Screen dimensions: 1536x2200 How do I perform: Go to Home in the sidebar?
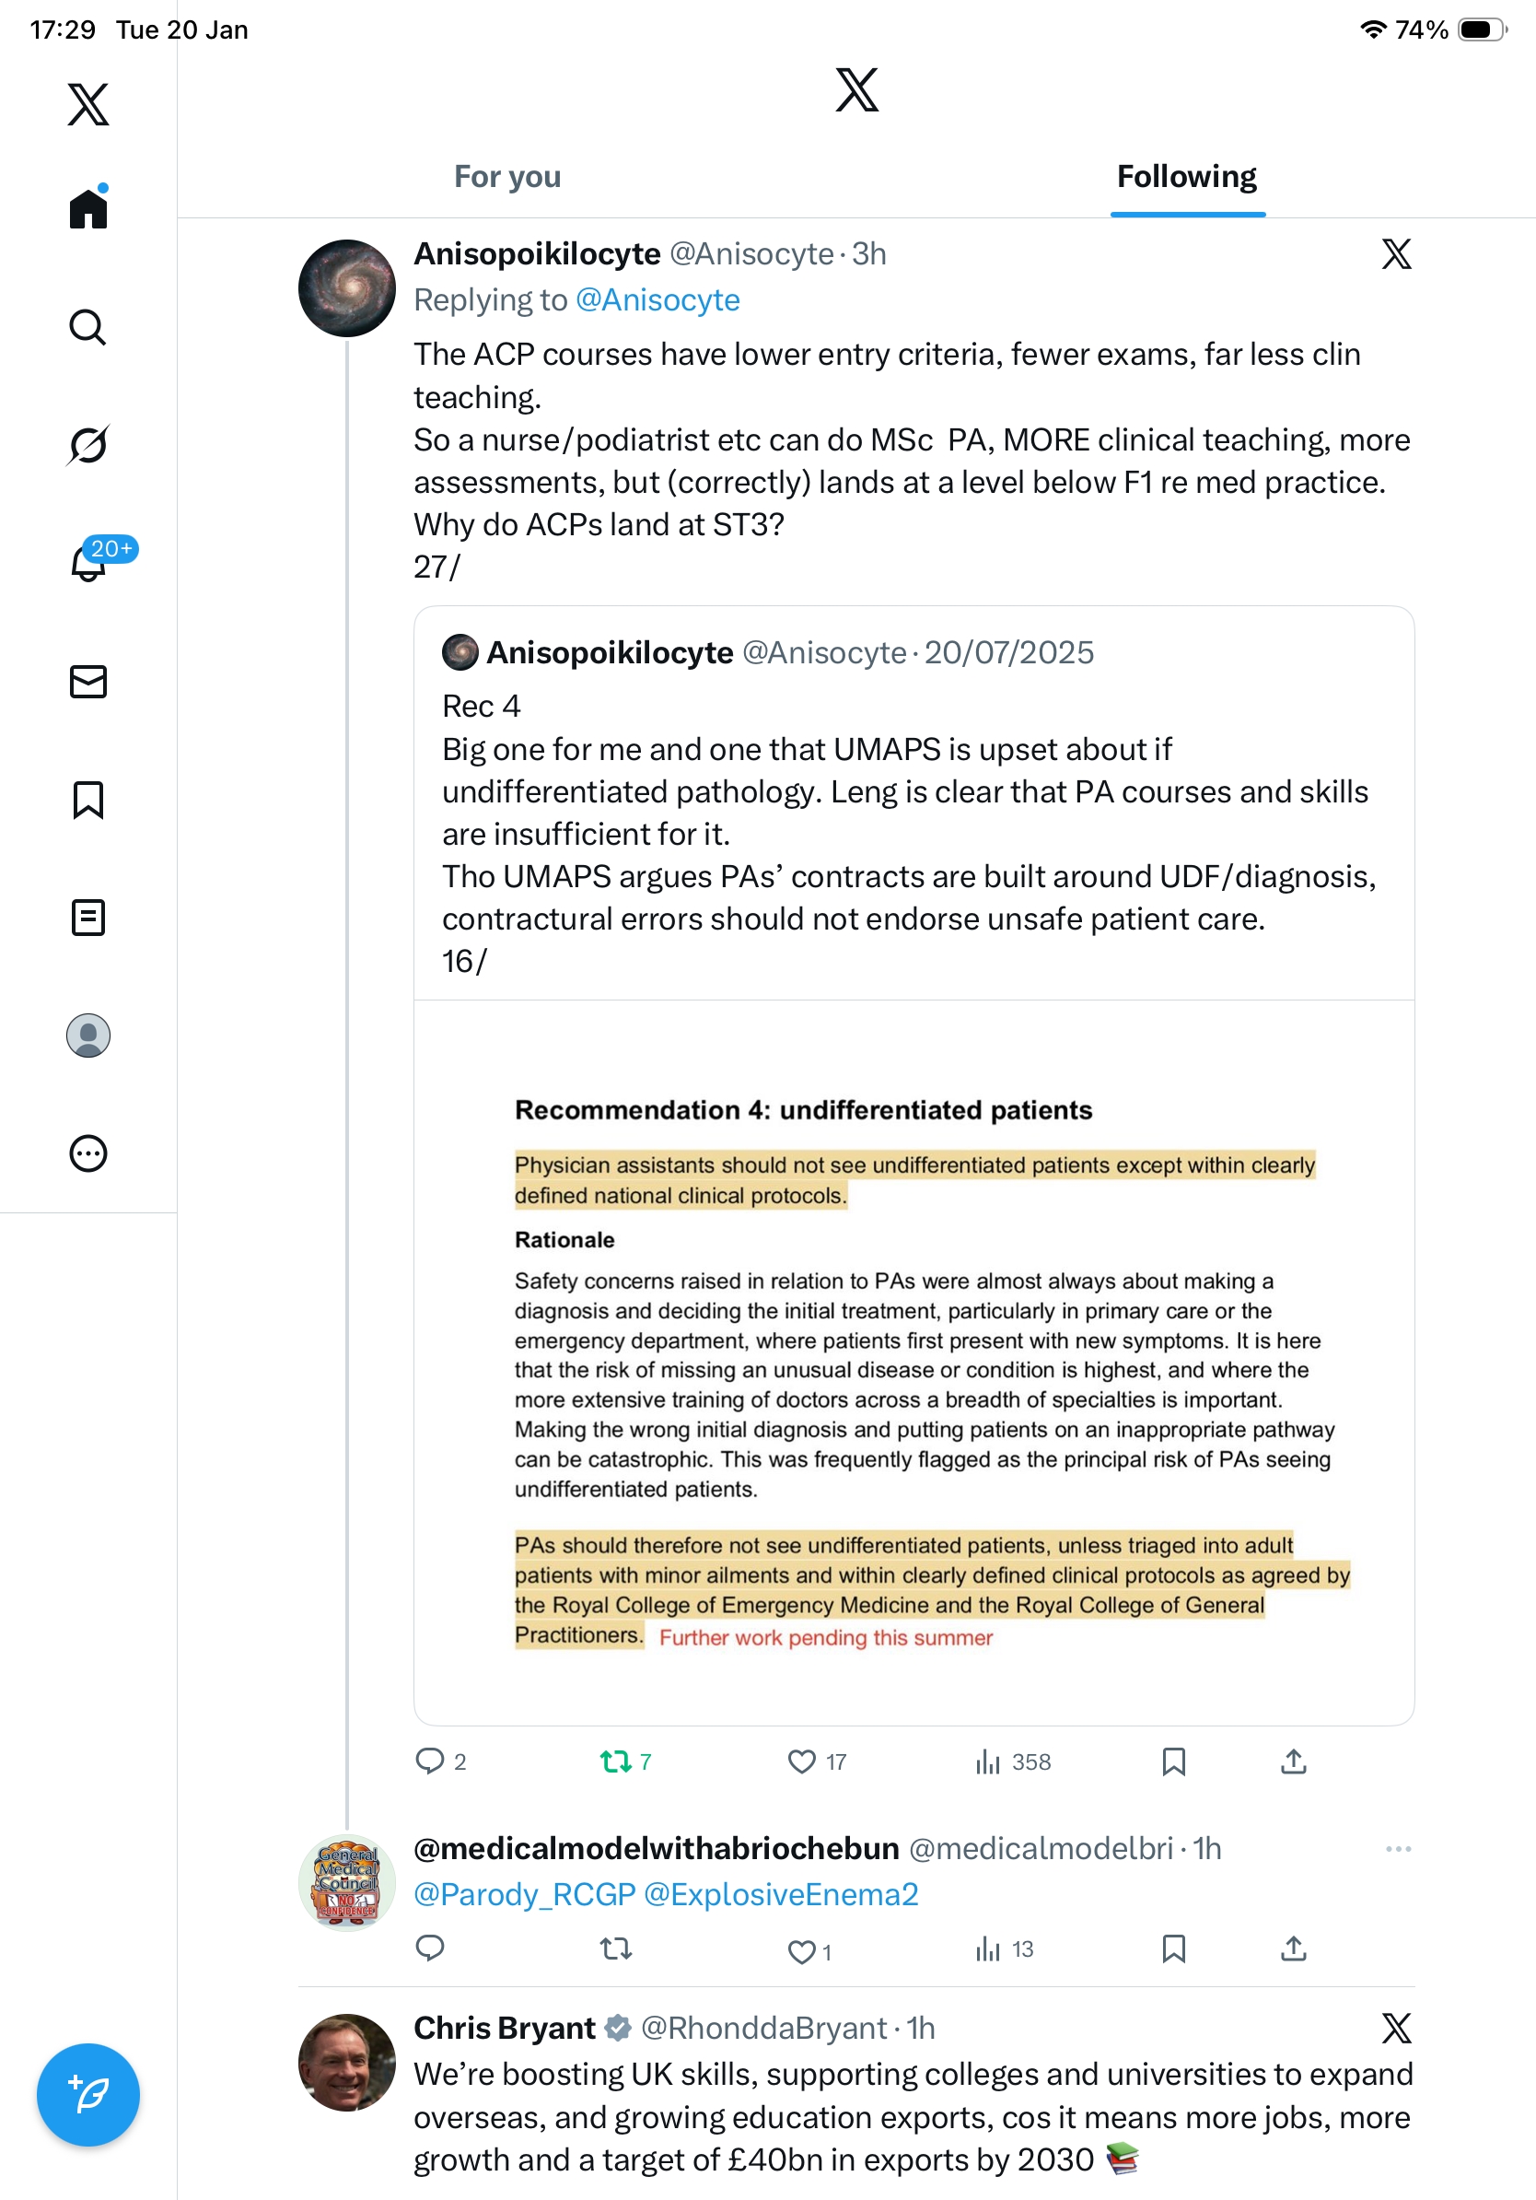pos(88,209)
